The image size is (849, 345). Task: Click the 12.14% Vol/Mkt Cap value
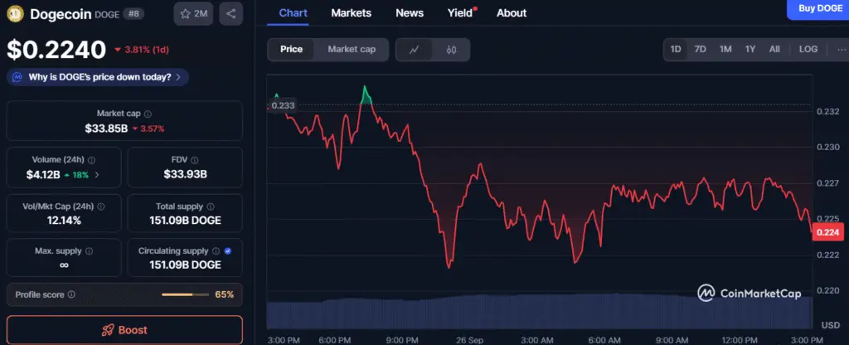(x=64, y=221)
